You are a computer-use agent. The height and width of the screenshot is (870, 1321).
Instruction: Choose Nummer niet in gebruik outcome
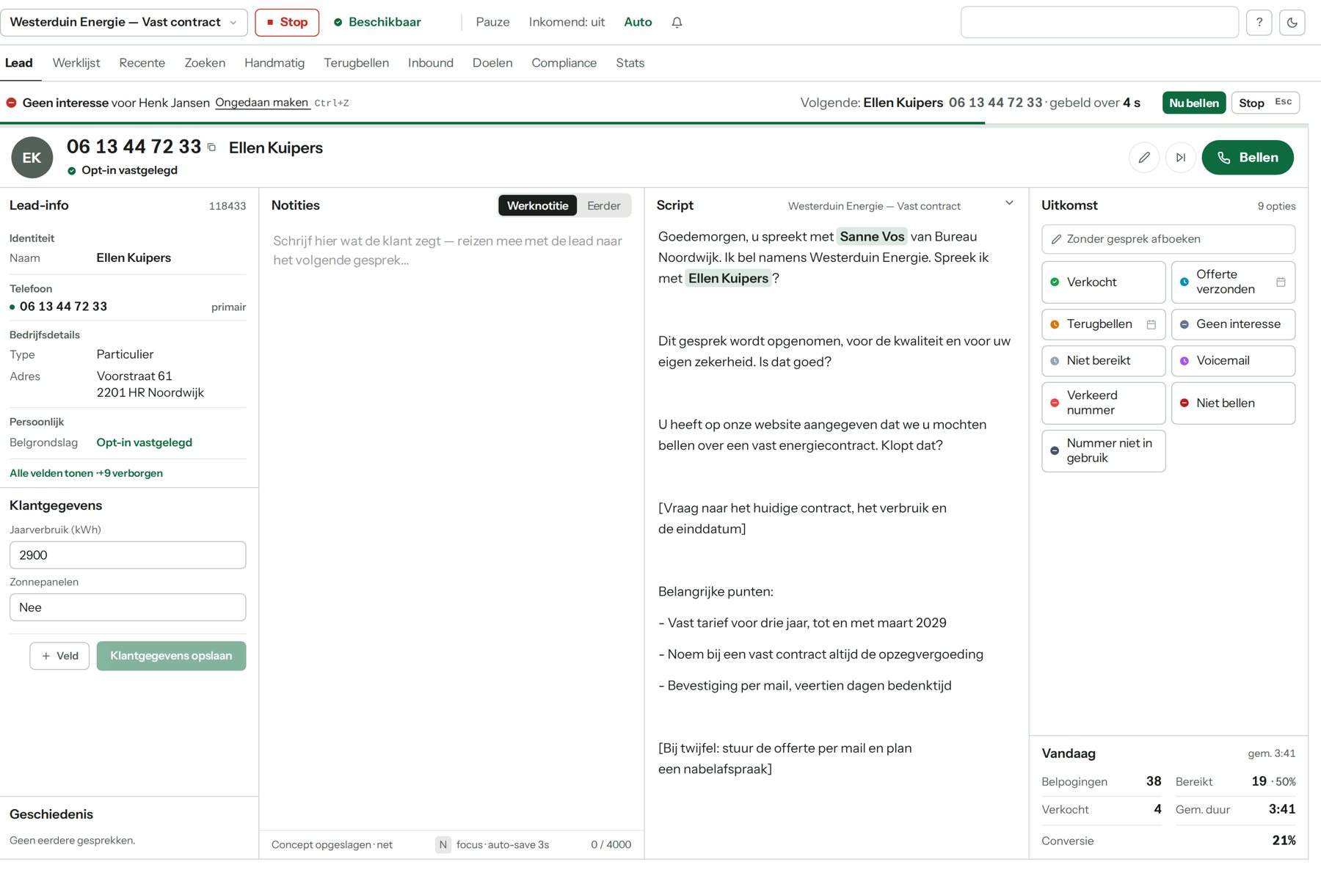[1103, 450]
